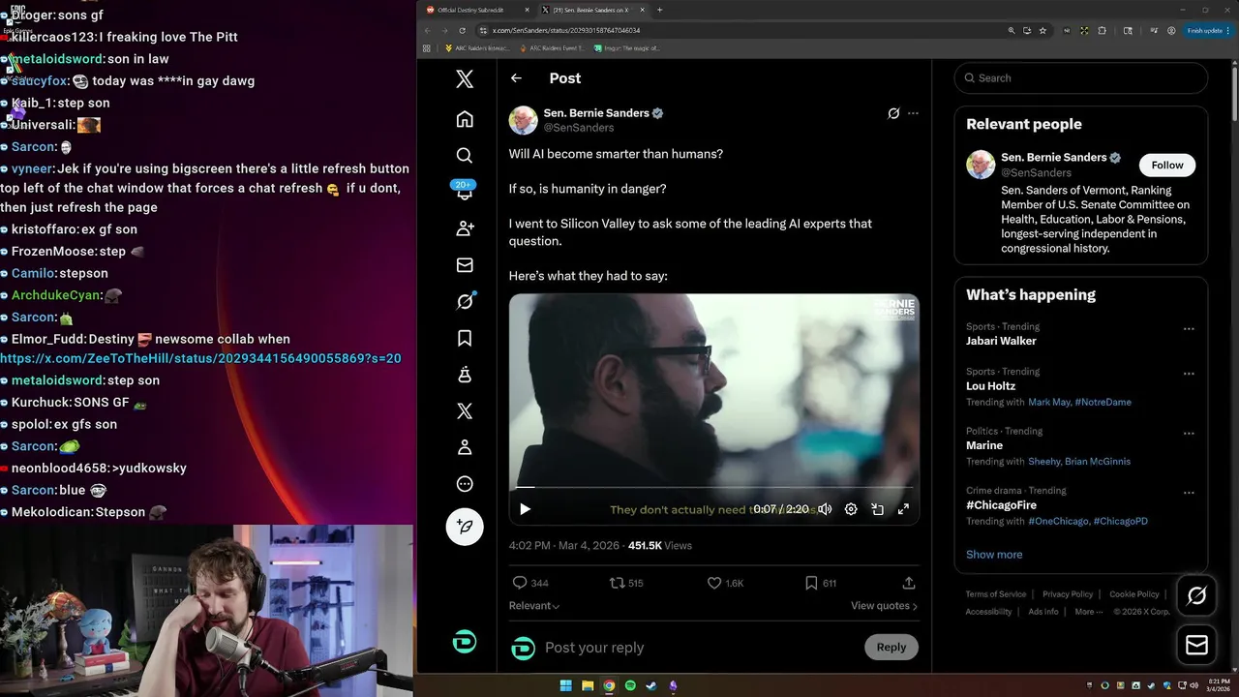This screenshot has height=697, width=1239.
Task: Click the X Search box
Action: click(x=1081, y=78)
